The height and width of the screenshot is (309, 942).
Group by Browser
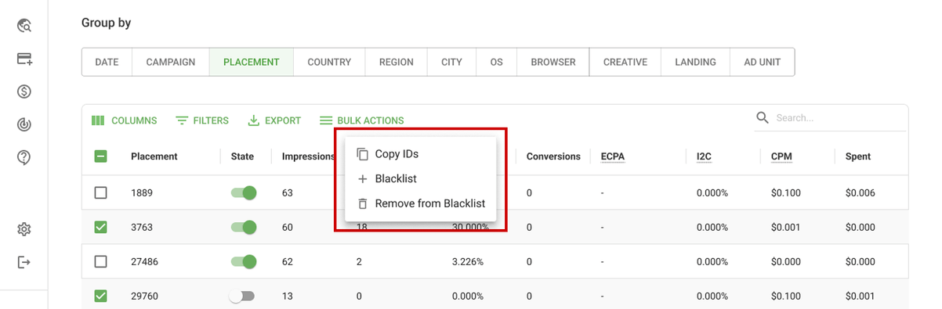(x=553, y=62)
